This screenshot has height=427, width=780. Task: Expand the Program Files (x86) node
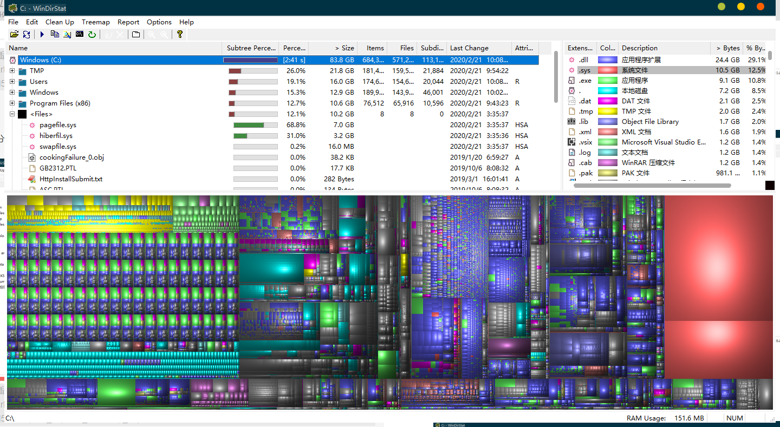point(12,103)
